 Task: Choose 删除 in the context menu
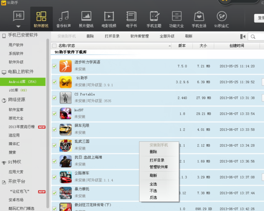[x=153, y=152]
